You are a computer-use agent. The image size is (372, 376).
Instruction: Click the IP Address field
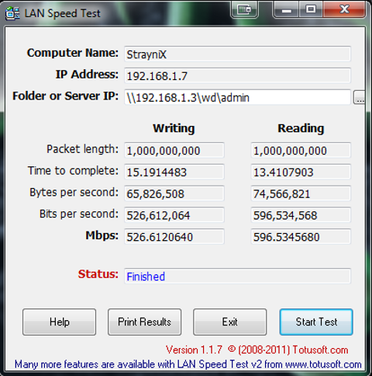237,75
